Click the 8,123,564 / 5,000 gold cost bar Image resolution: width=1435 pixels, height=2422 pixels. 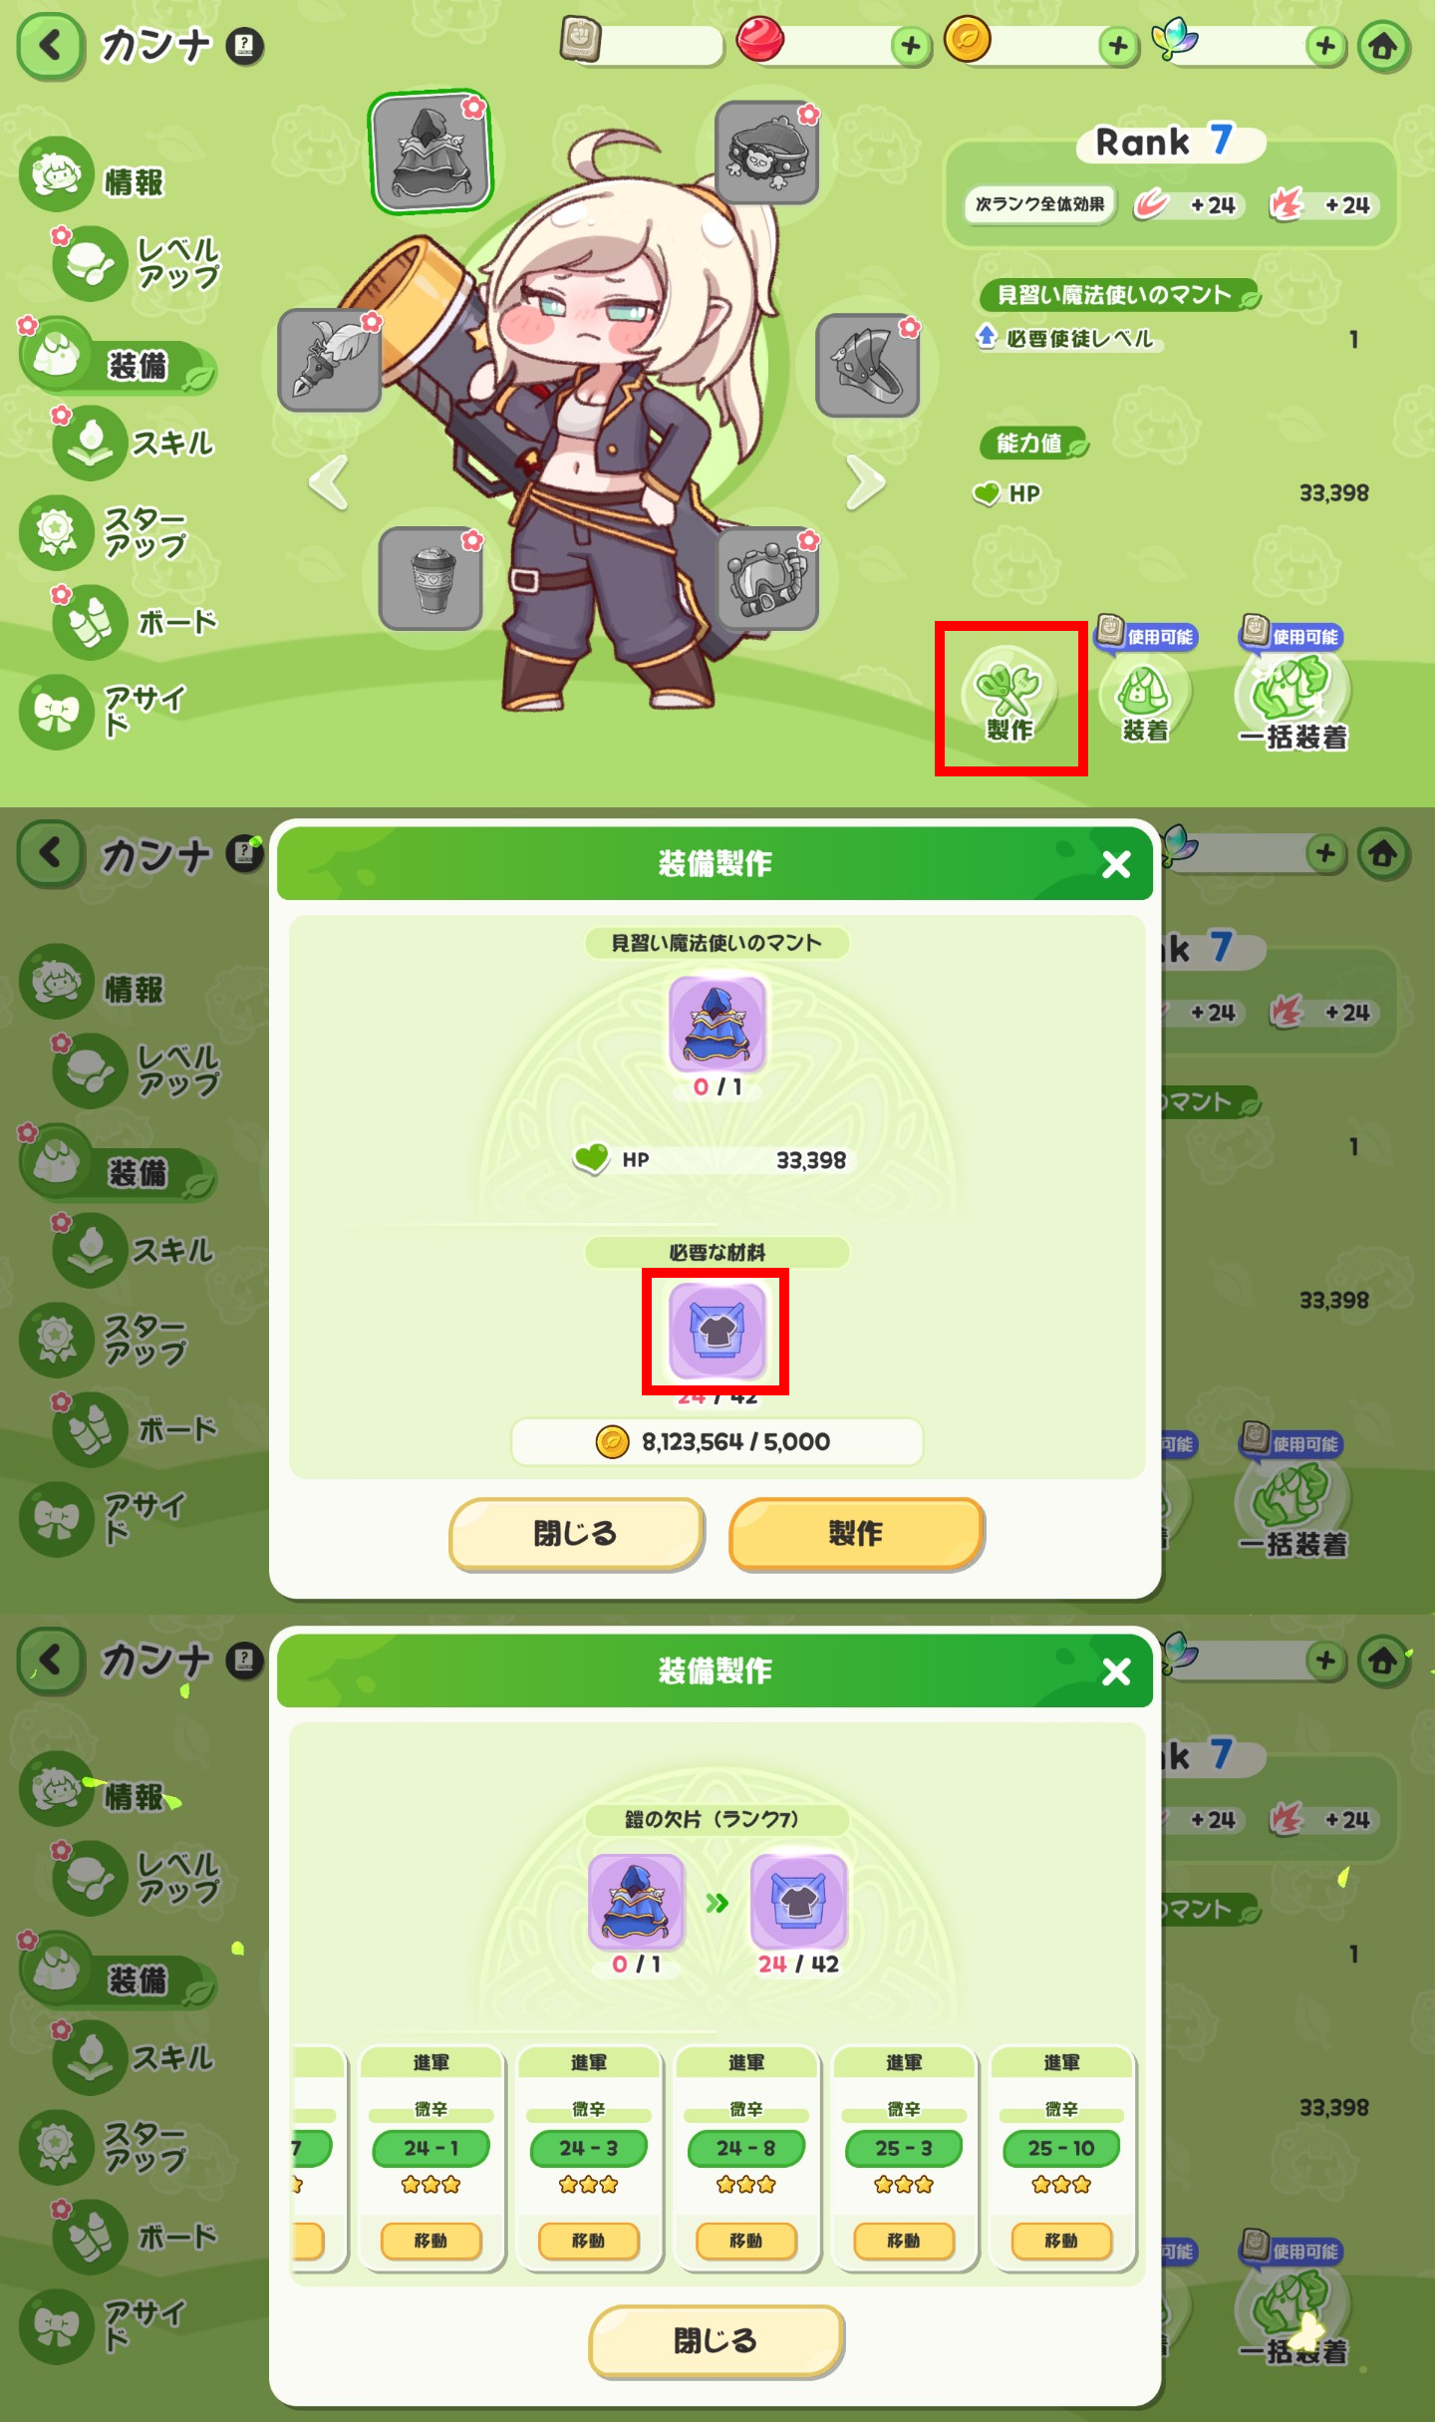click(717, 1442)
